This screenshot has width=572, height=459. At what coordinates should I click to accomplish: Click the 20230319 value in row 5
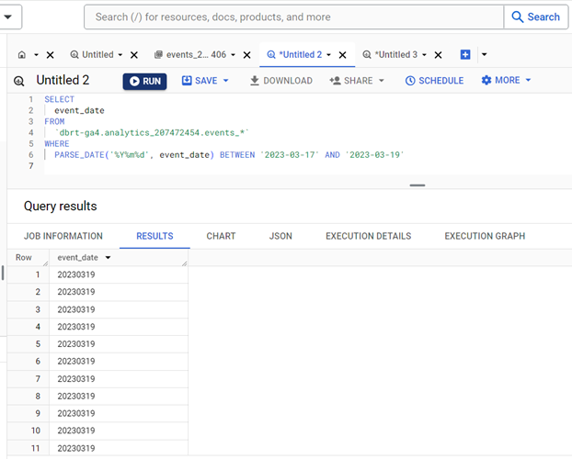point(76,344)
